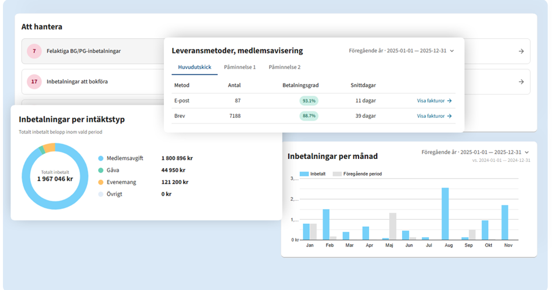This screenshot has width=552, height=290.
Task: Click the donut chart total amount
Action: [x=55, y=179]
